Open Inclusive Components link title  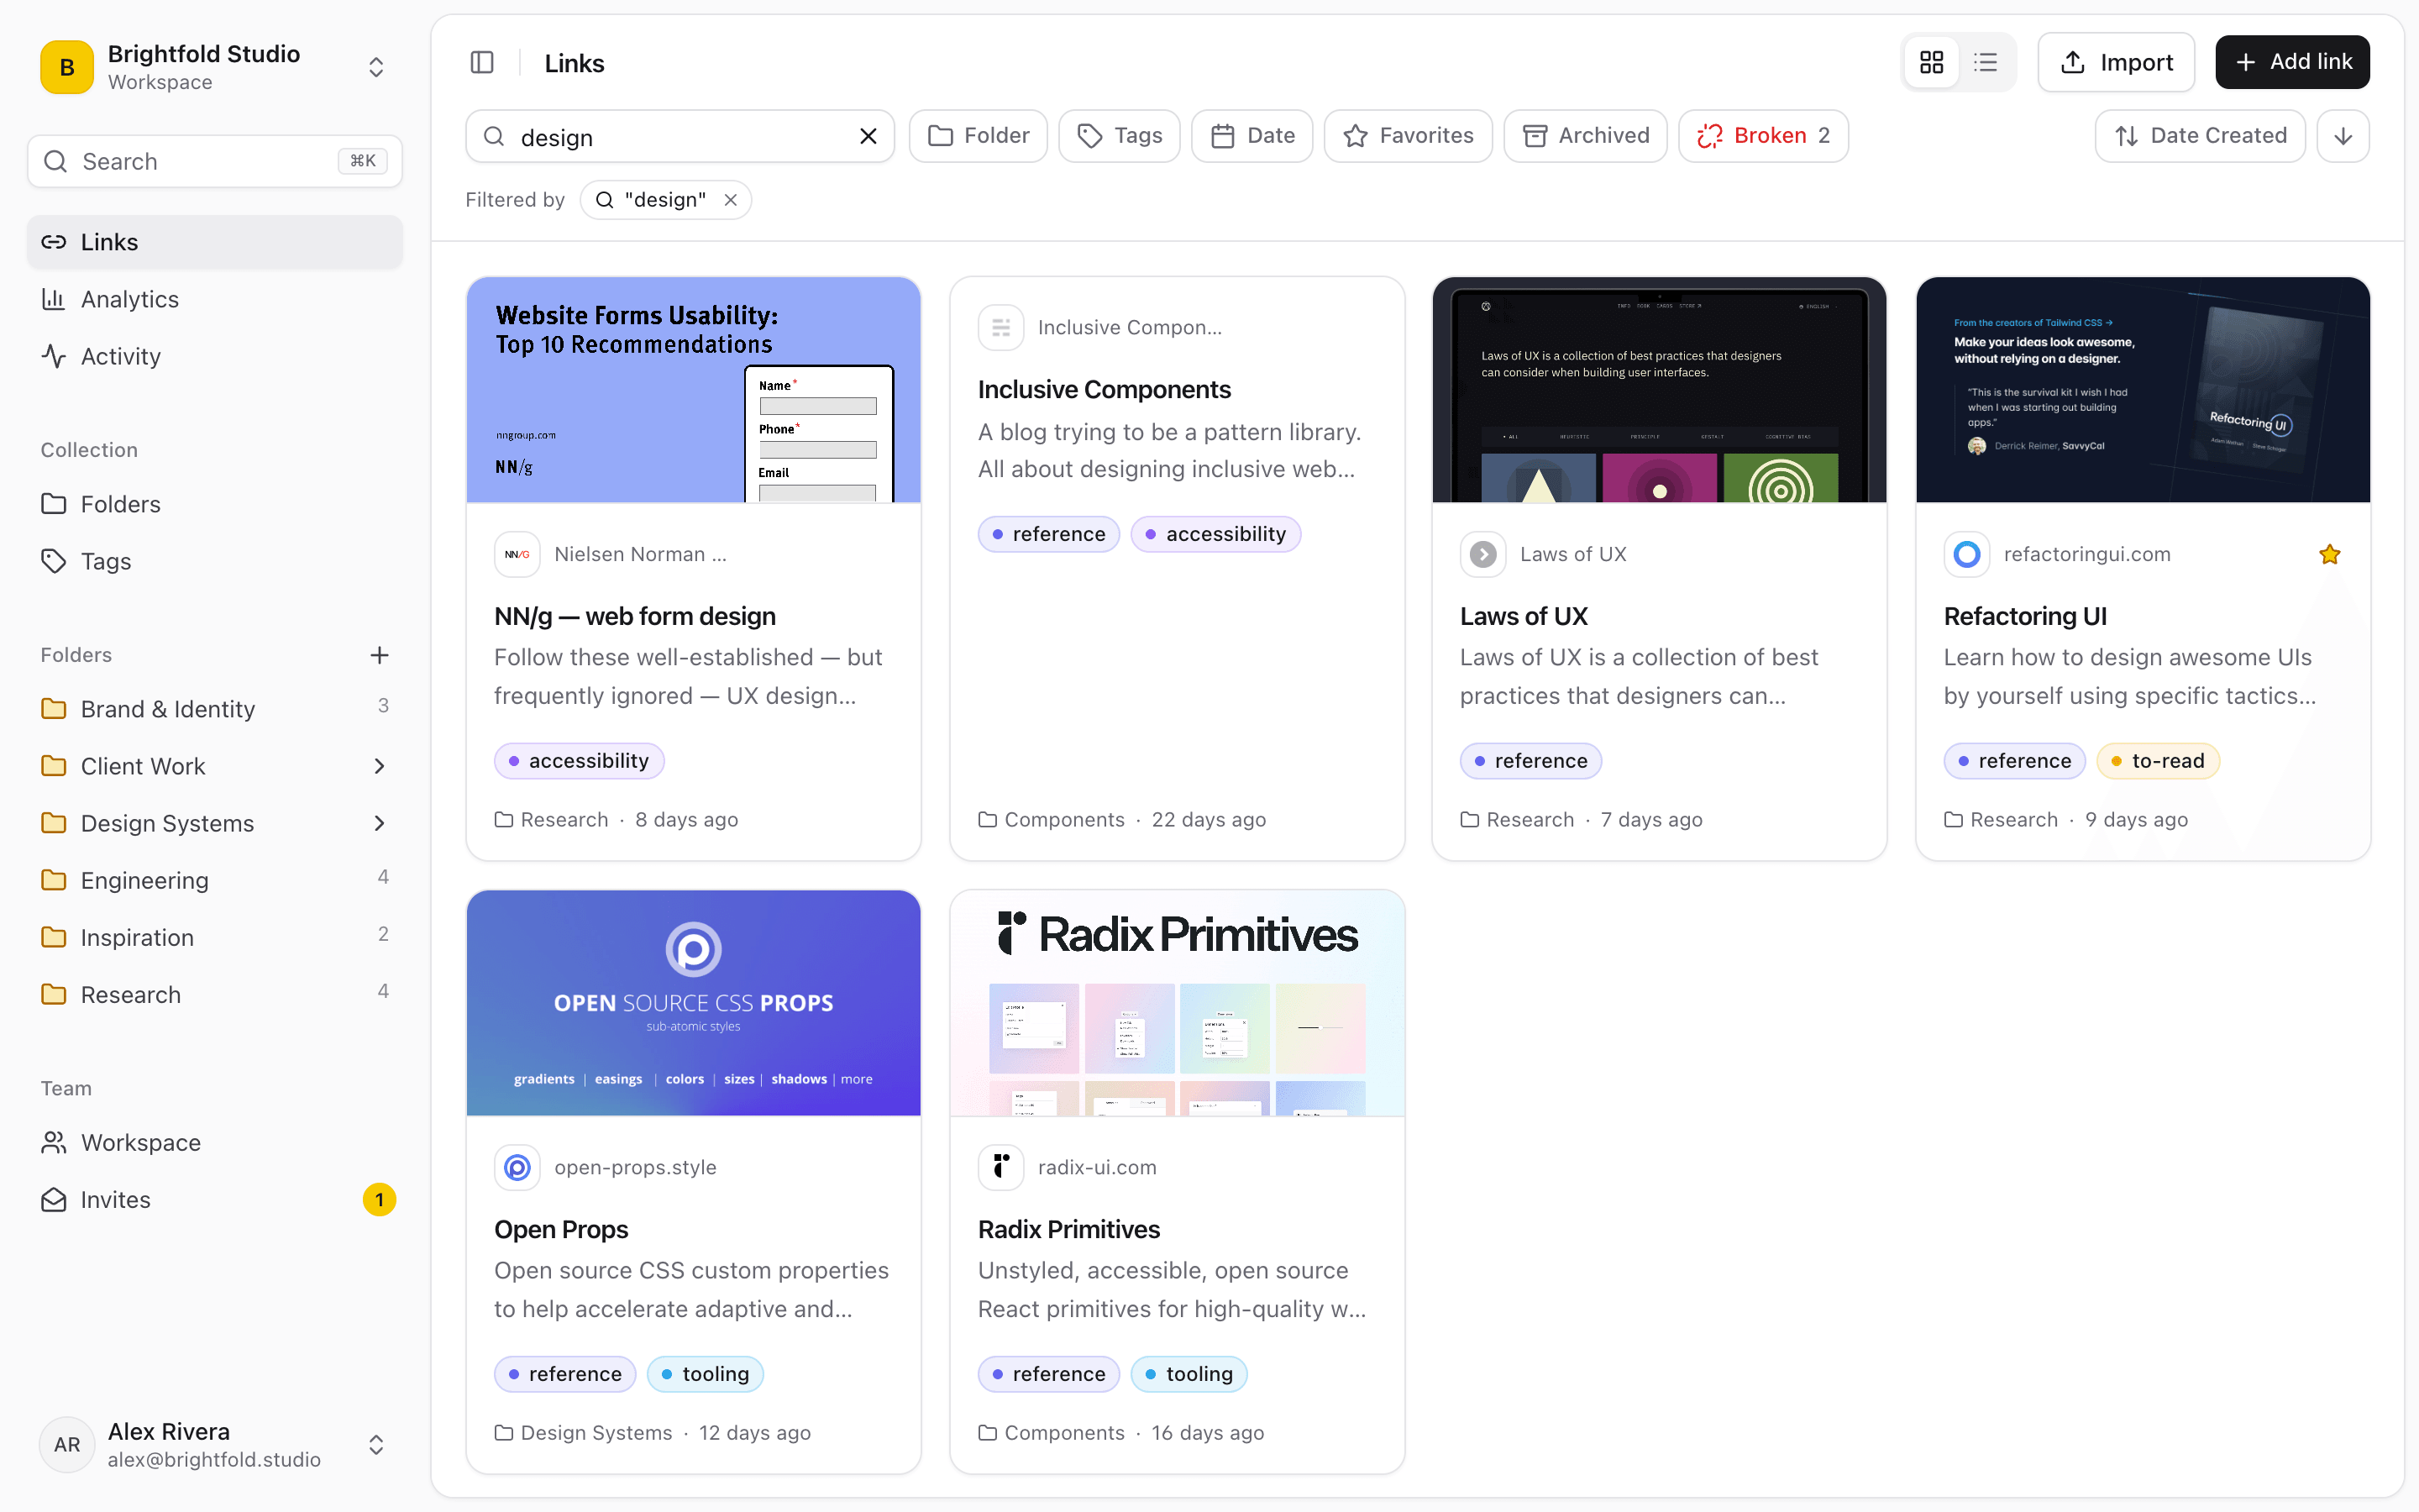1104,389
